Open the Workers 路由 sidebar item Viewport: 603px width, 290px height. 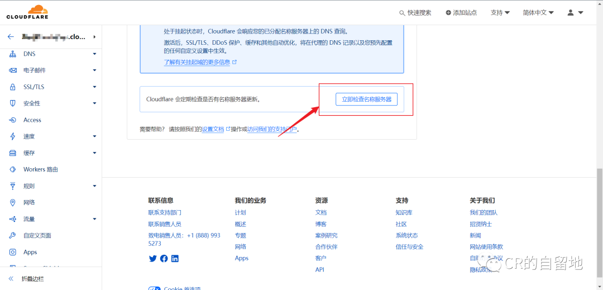(x=41, y=169)
